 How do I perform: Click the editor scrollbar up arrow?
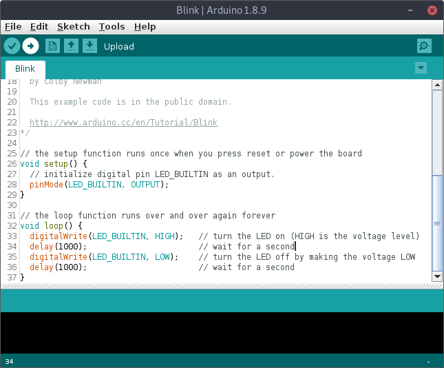point(437,85)
